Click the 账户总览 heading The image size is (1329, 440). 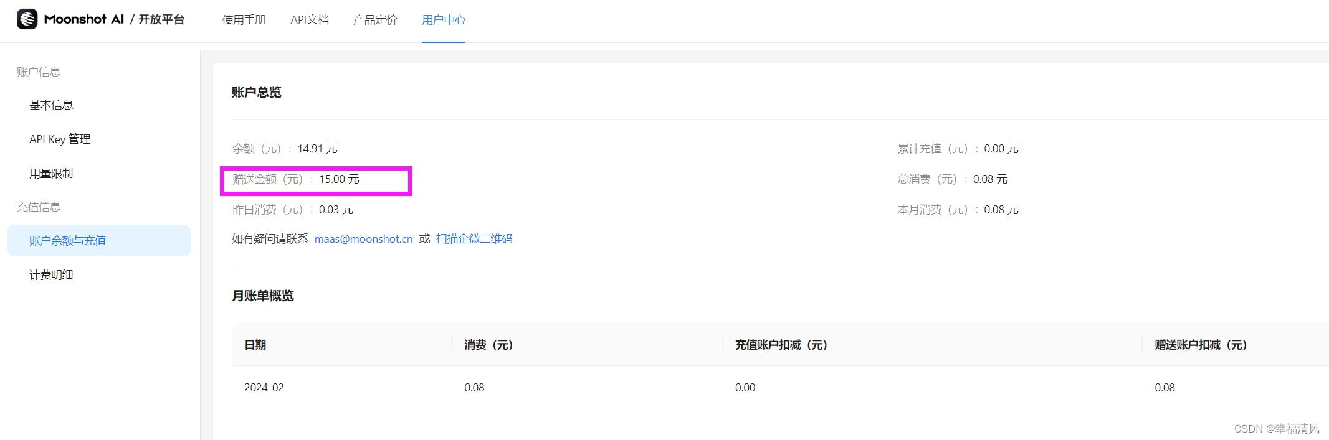[x=257, y=92]
